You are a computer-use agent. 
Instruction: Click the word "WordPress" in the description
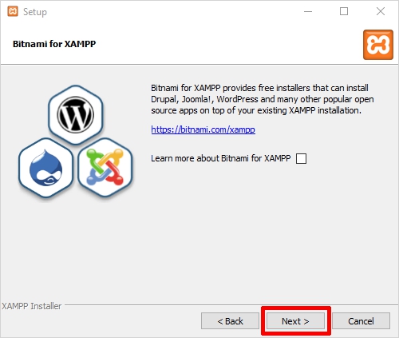point(237,99)
